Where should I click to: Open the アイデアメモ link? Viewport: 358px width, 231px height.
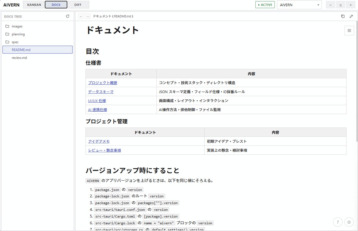click(x=99, y=141)
